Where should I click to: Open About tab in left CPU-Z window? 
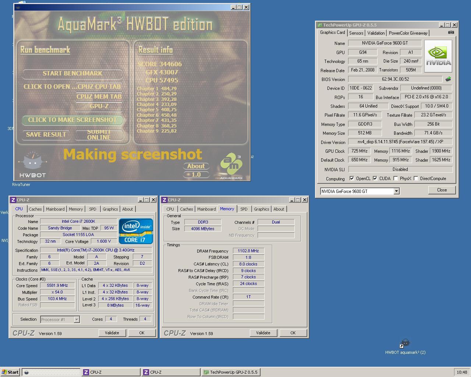[x=128, y=209]
